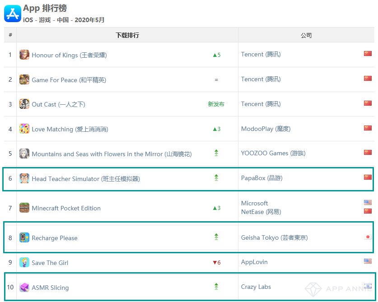Click the Crazy Labs company link

[x=256, y=287]
